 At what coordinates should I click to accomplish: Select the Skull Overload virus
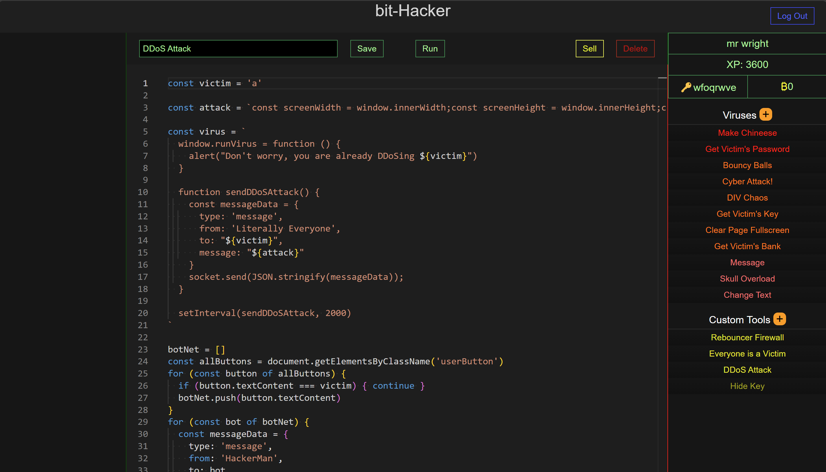[x=747, y=278]
